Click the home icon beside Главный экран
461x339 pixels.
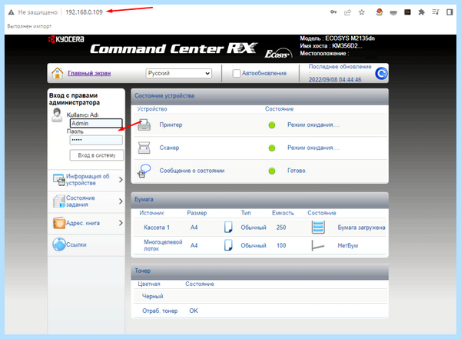click(58, 73)
